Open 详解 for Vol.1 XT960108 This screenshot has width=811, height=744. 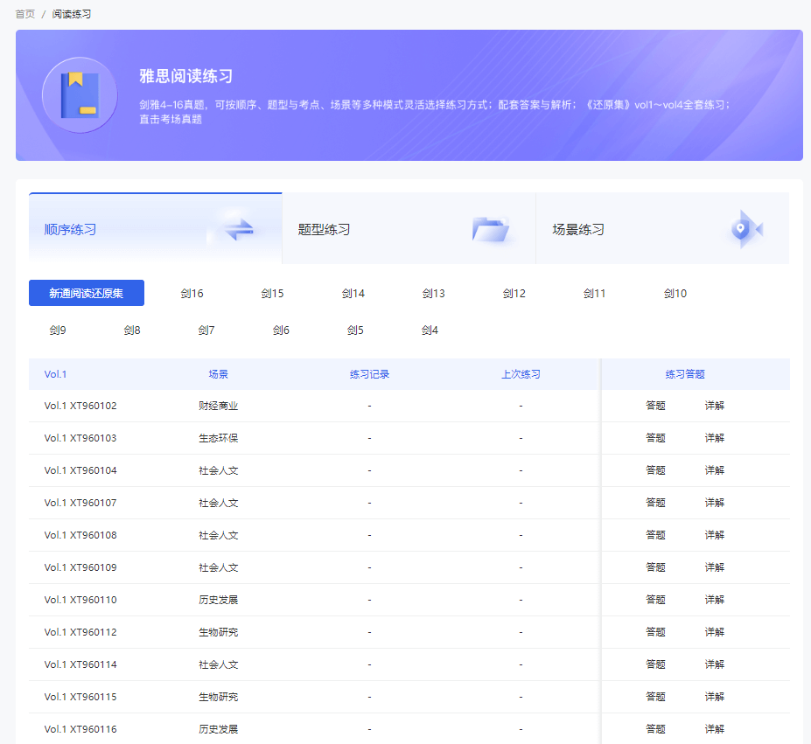coord(714,535)
